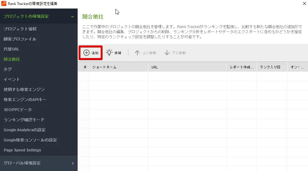This screenshot has width=308, height=171.
Task: Click the 下に移動 down arrow icon
Action: pyautogui.click(x=167, y=53)
